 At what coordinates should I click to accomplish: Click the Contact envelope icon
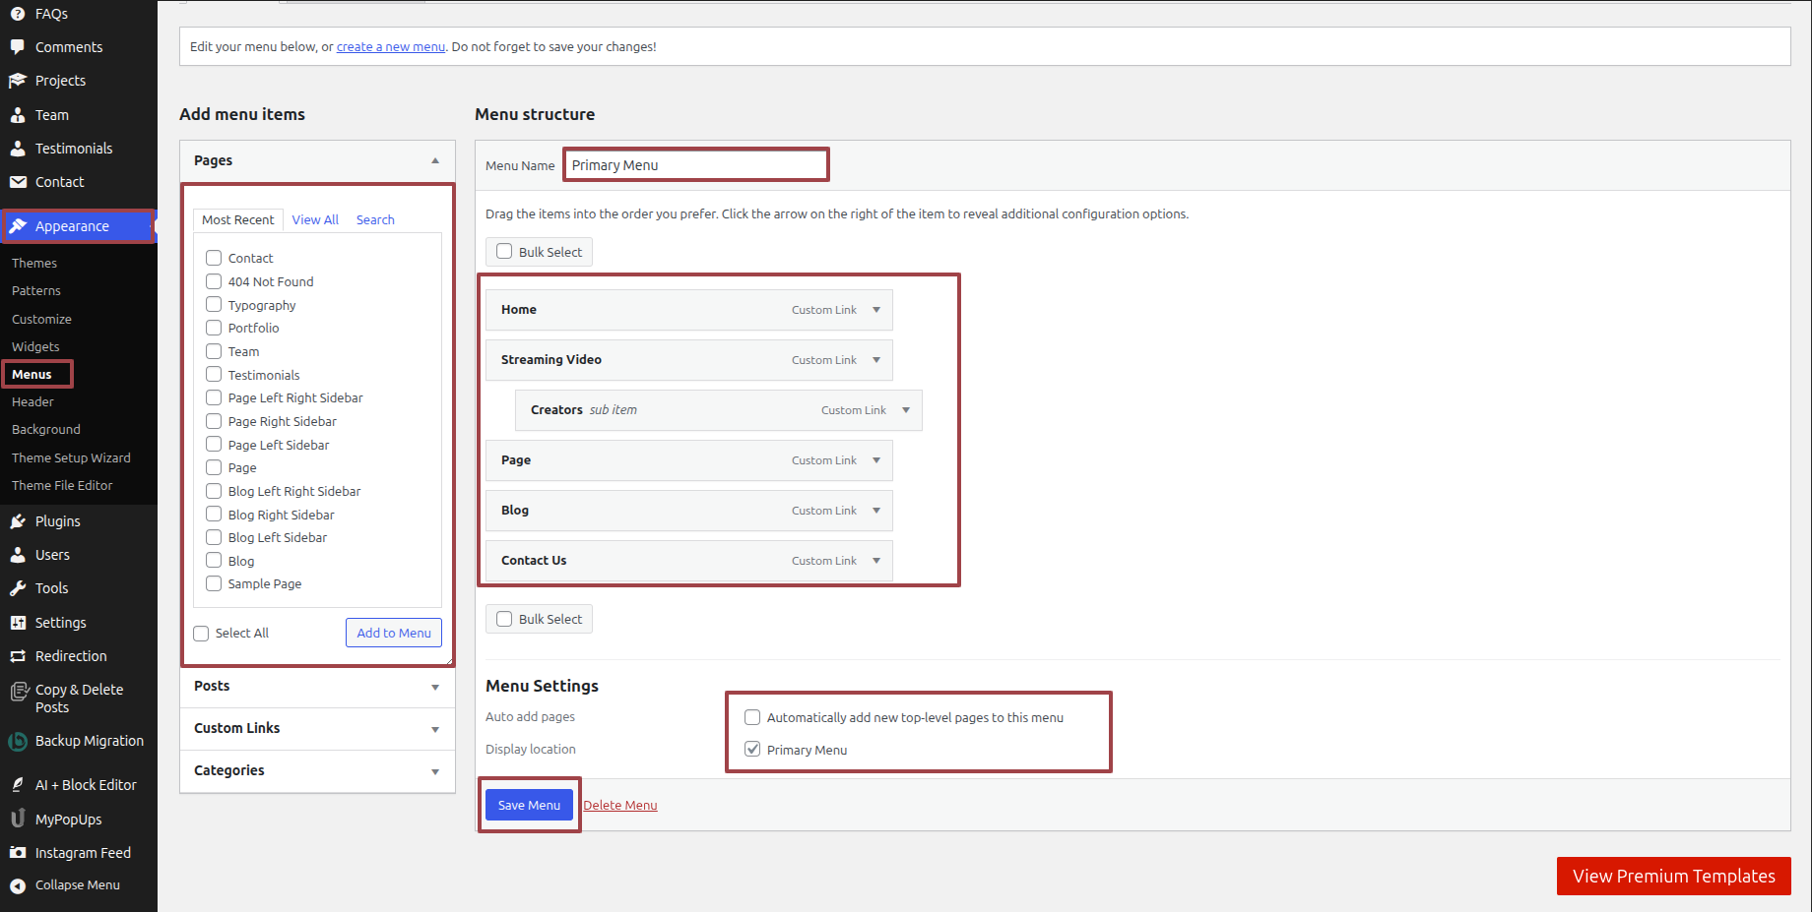[18, 182]
